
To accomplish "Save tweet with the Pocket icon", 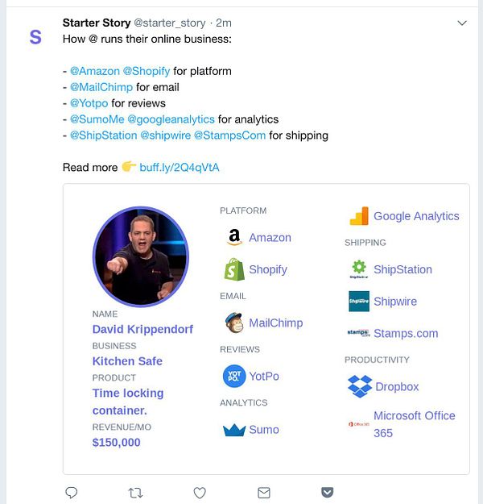I will [x=327, y=492].
